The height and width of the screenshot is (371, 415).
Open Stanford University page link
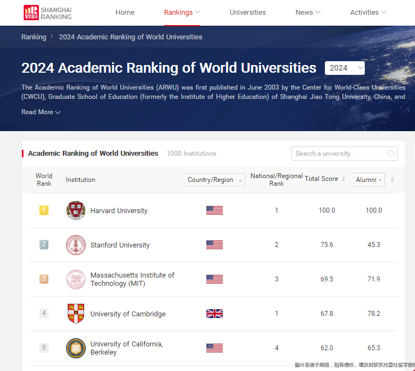120,245
